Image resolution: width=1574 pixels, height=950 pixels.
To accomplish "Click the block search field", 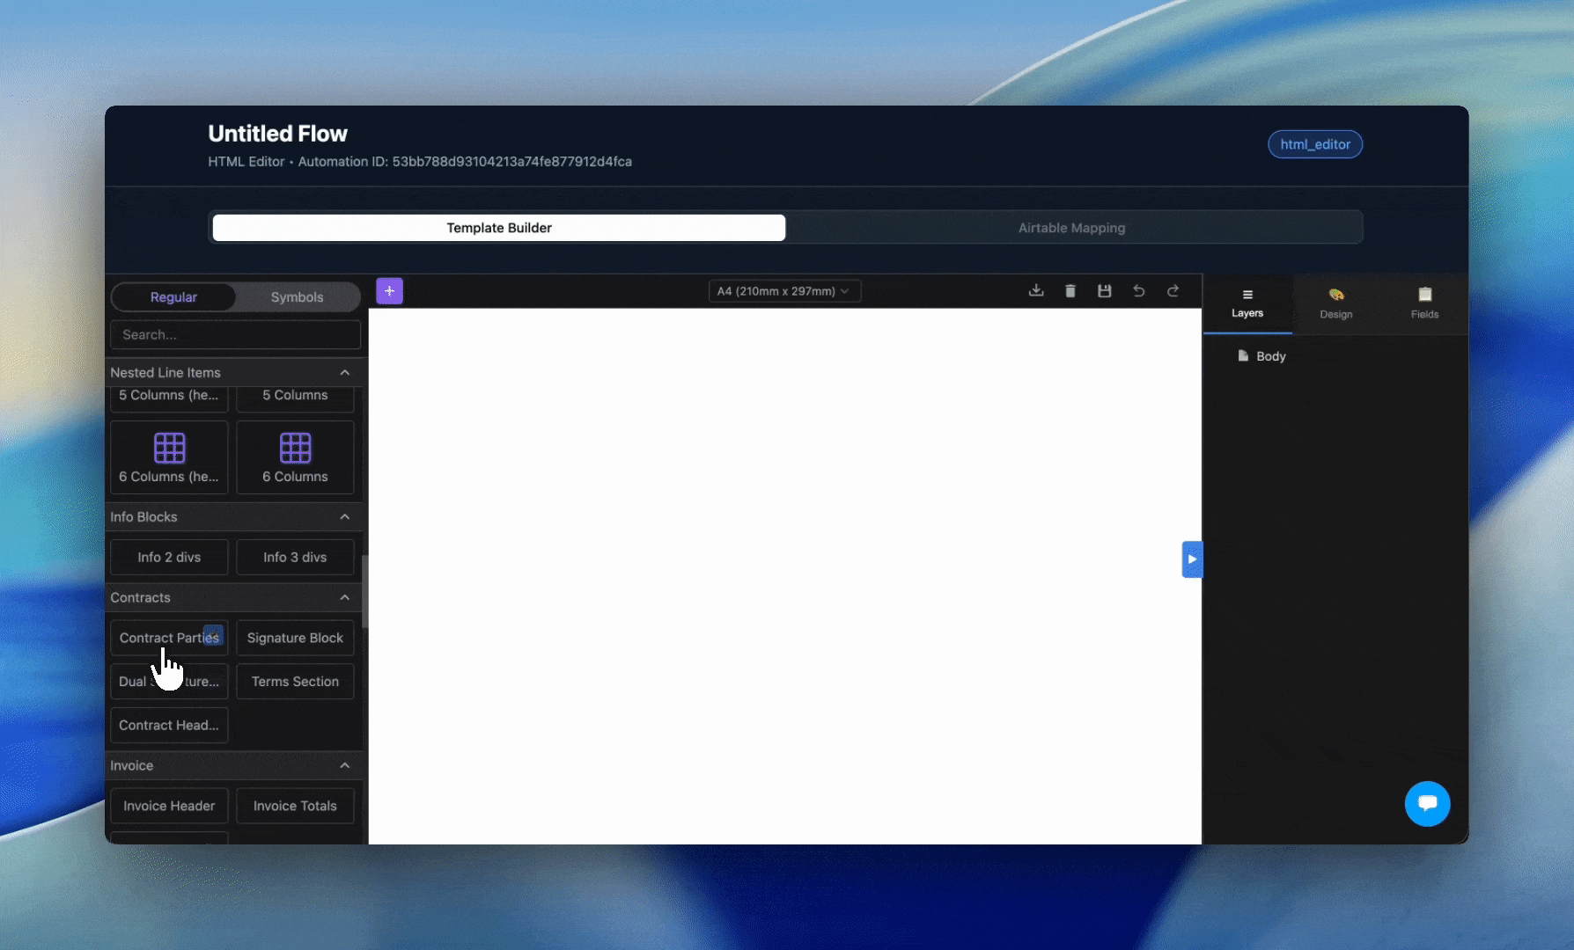I will (x=235, y=335).
